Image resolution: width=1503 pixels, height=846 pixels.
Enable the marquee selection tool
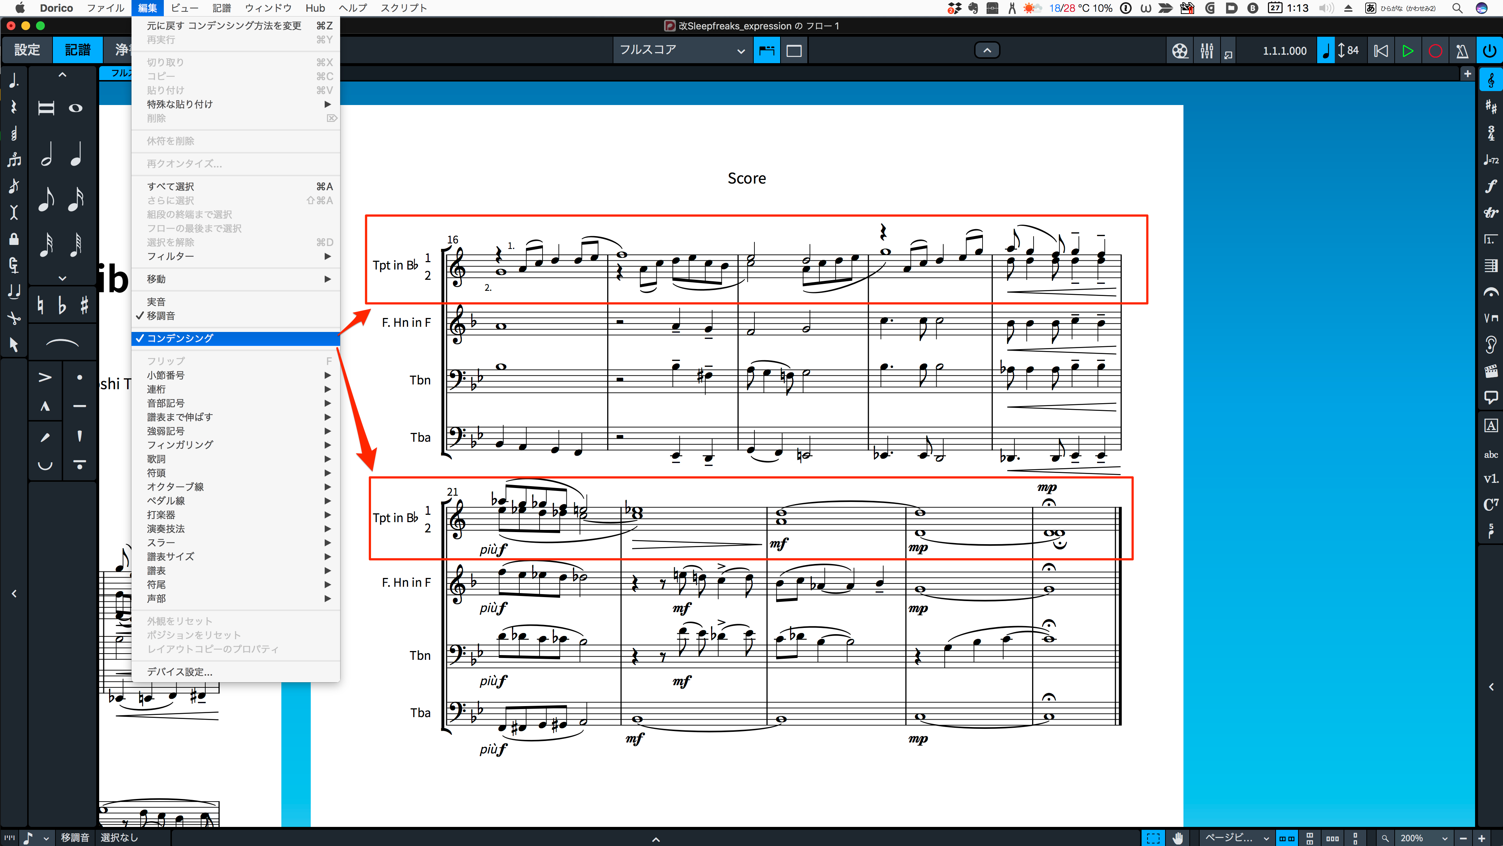(1153, 838)
